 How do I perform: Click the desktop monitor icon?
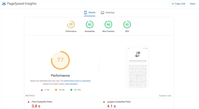pyautogui.click(x=103, y=12)
